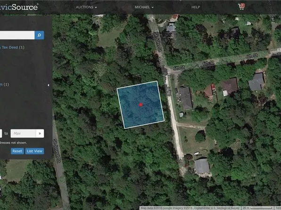Select the red property marker dot
This screenshot has height=210, width=281.
click(x=140, y=105)
